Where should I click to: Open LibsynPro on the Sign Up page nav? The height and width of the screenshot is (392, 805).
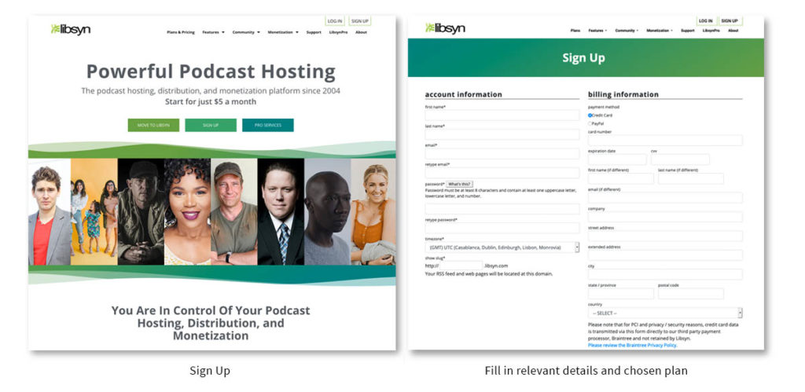(x=711, y=31)
